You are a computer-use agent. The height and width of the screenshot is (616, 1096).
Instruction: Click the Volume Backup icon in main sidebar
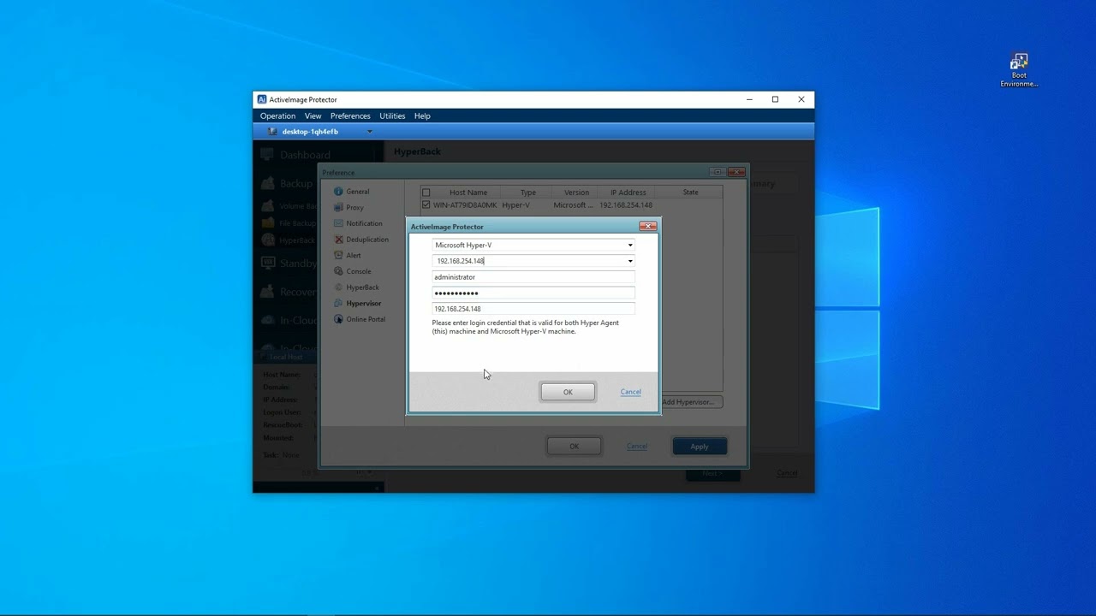coord(269,206)
